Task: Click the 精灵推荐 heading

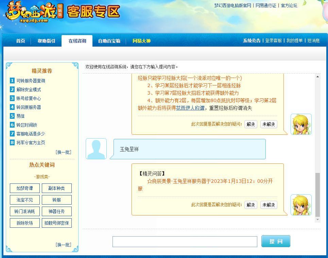Action: click(42, 71)
